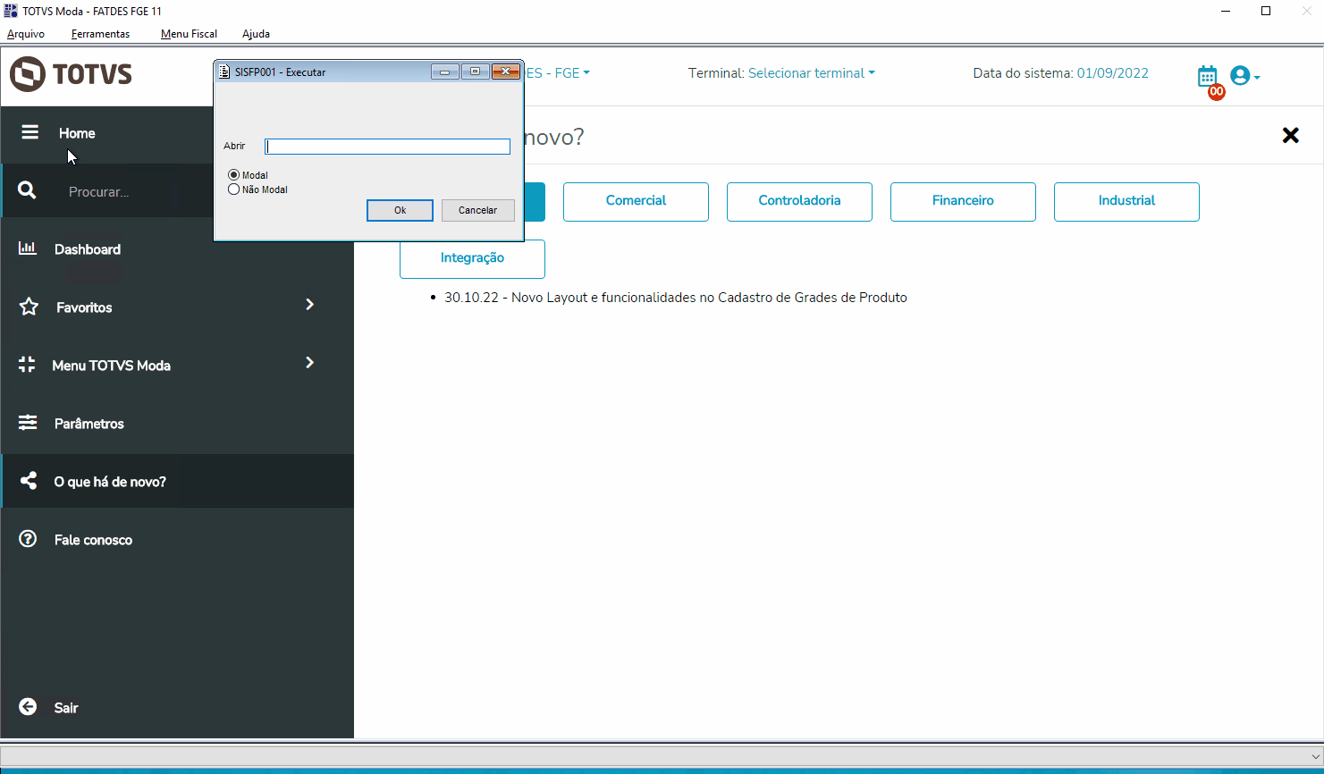Click the magnifier search icon in sidebar
Image resolution: width=1324 pixels, height=774 pixels.
coord(27,190)
